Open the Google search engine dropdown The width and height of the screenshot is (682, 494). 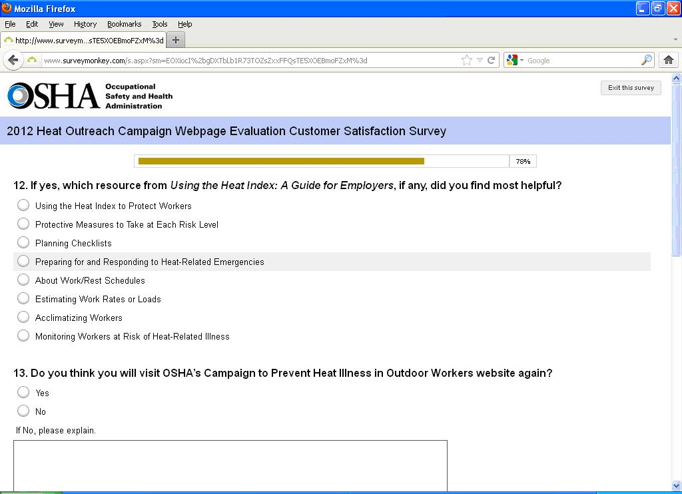point(515,60)
